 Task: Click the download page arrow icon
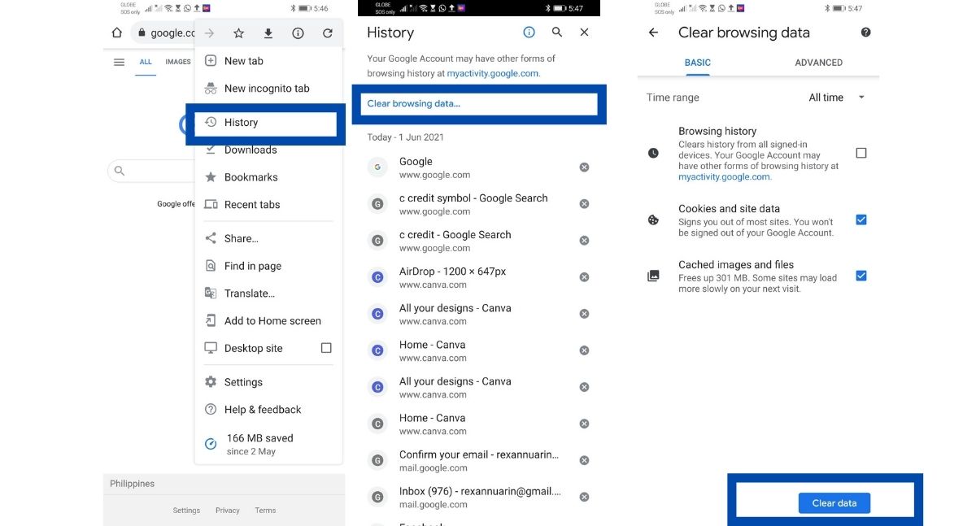pos(268,33)
